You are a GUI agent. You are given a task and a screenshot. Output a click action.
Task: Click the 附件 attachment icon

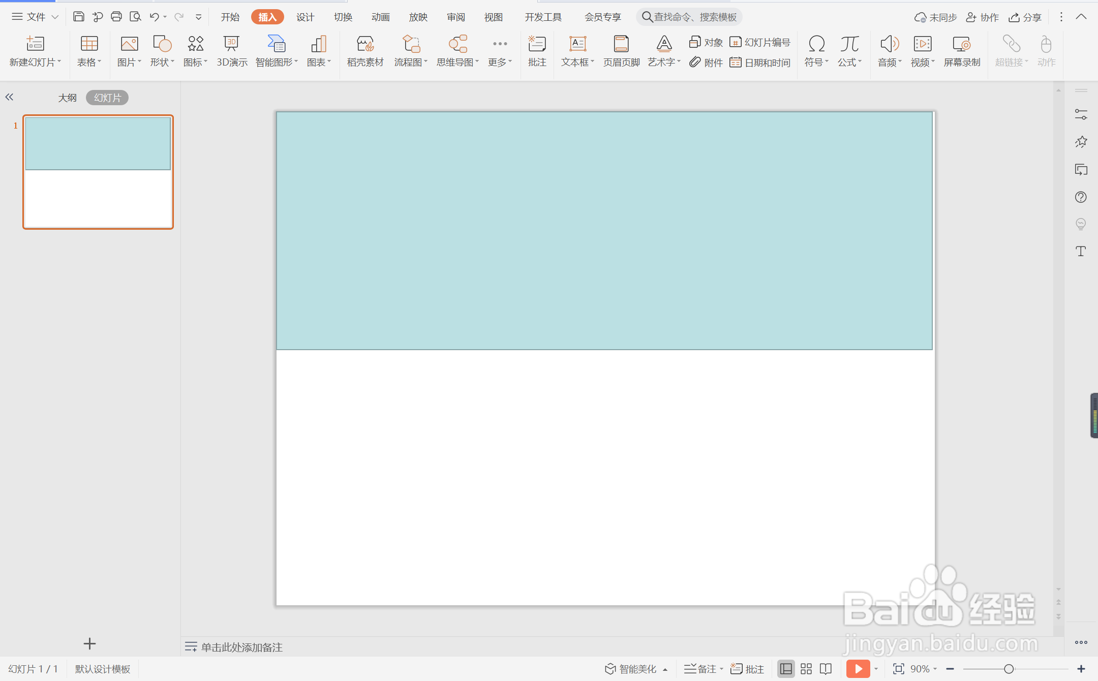pos(706,63)
